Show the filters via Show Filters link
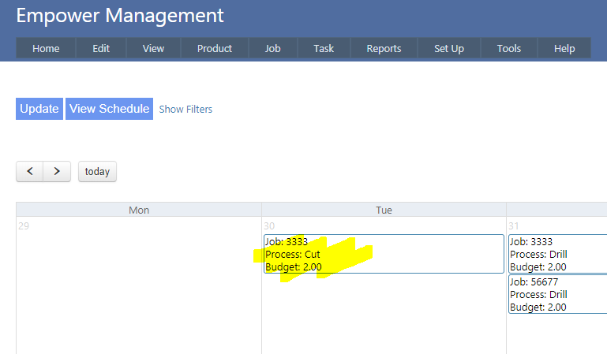Image resolution: width=607 pixels, height=354 pixels. tap(185, 110)
